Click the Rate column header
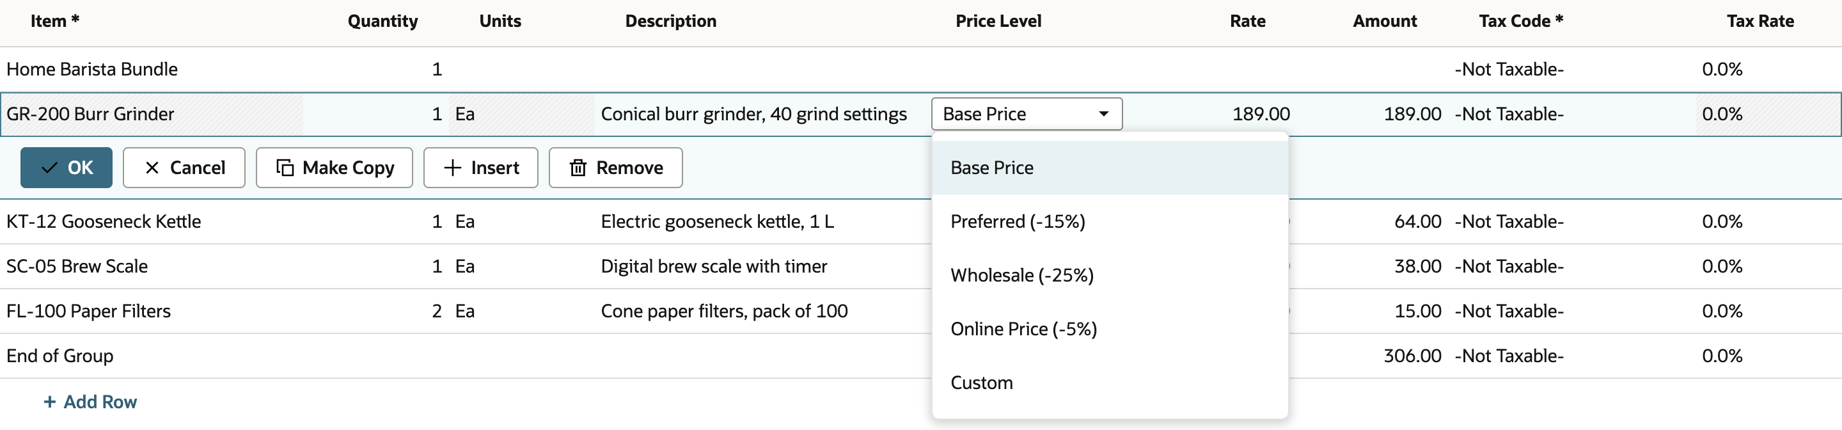Image resolution: width=1842 pixels, height=430 pixels. coord(1247,20)
